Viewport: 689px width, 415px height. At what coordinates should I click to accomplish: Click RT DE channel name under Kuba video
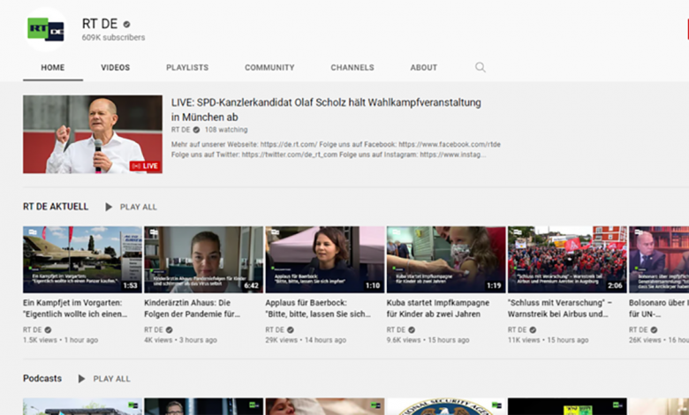pyautogui.click(x=396, y=330)
